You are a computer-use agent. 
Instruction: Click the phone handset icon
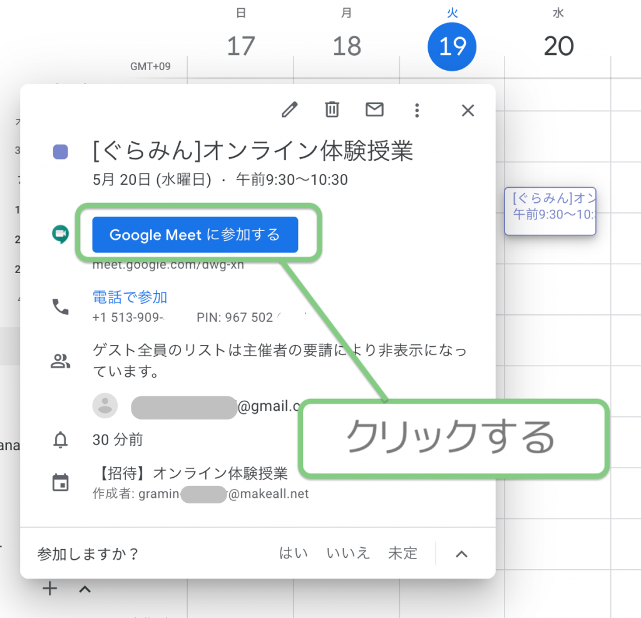tap(61, 307)
